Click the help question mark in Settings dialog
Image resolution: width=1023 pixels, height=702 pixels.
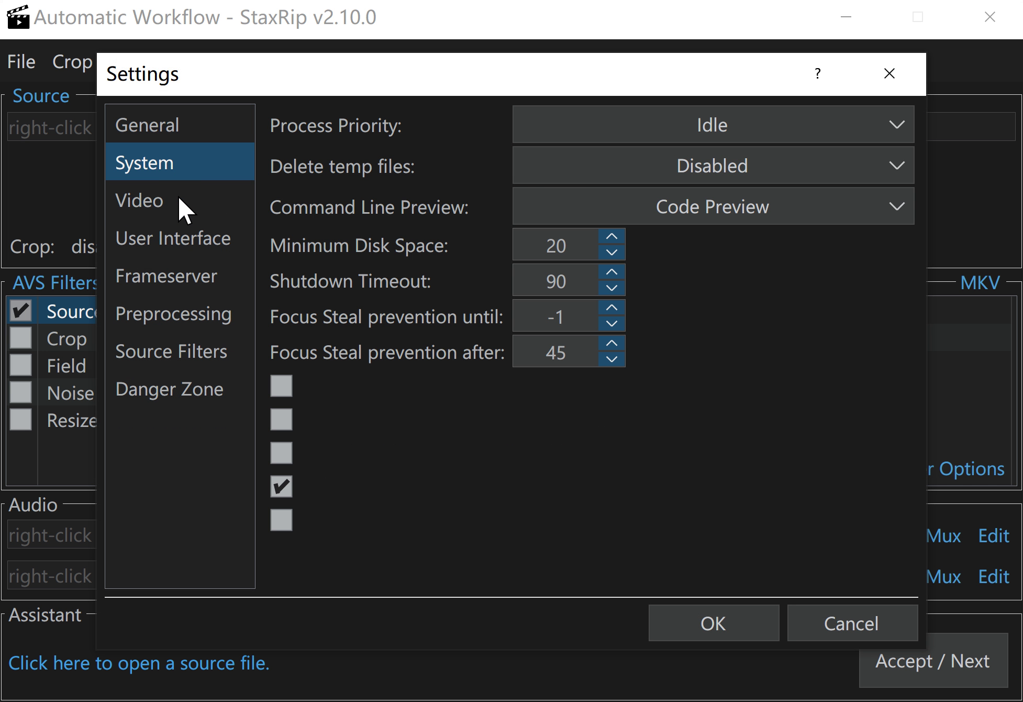pyautogui.click(x=817, y=74)
